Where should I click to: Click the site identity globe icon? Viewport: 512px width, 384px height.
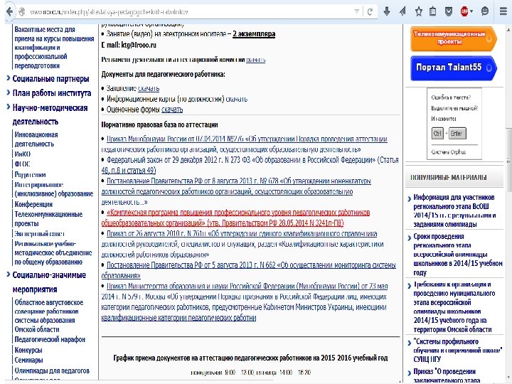tap(22, 12)
